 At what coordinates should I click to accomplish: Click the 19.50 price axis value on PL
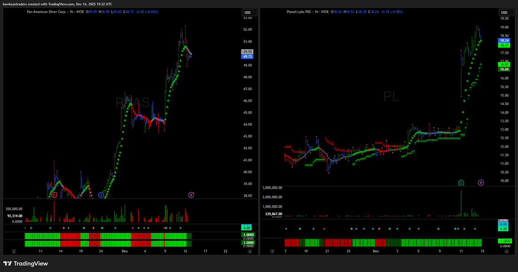(x=504, y=18)
